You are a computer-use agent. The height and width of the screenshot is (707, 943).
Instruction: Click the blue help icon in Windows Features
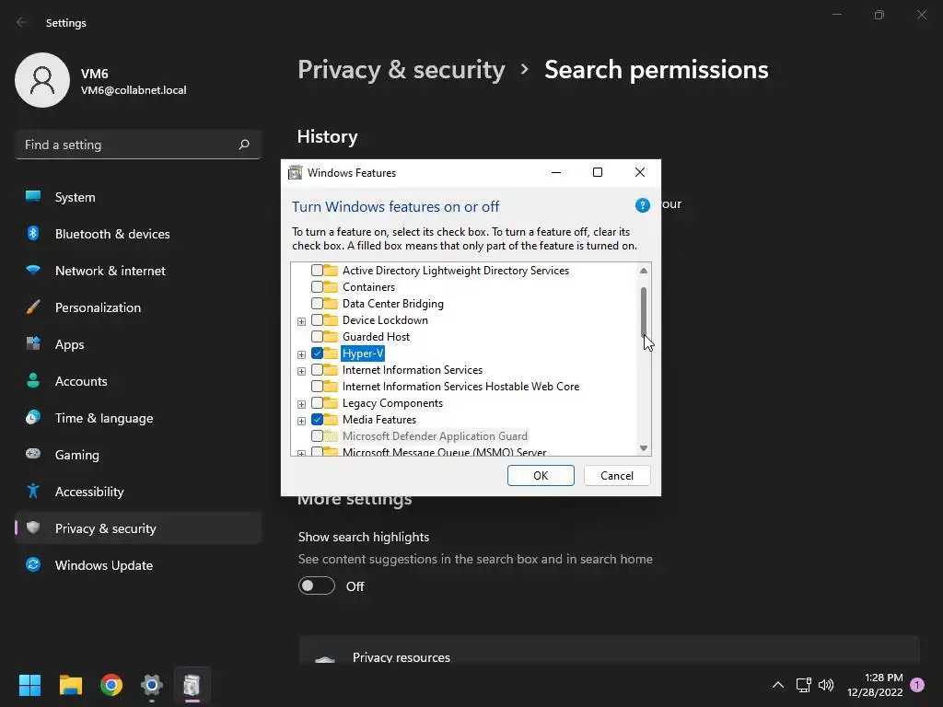643,205
